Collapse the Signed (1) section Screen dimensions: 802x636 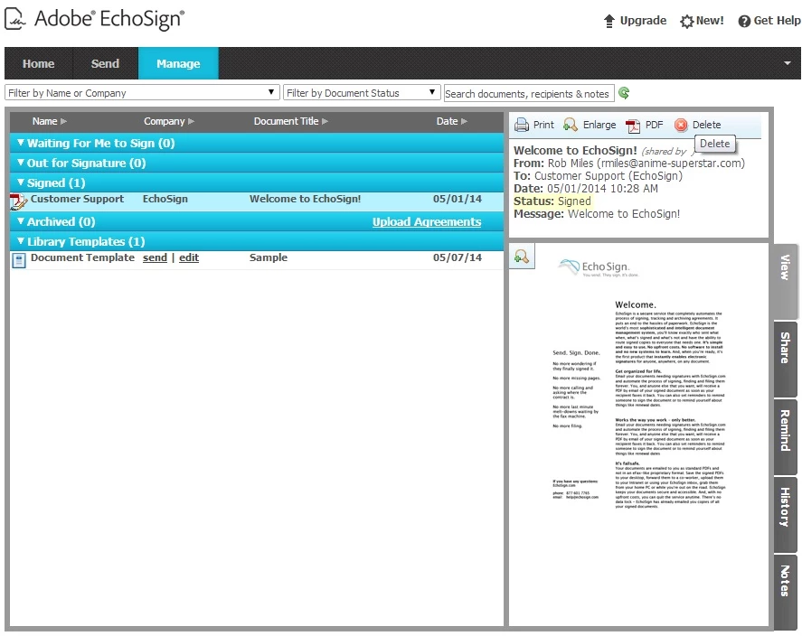point(21,182)
